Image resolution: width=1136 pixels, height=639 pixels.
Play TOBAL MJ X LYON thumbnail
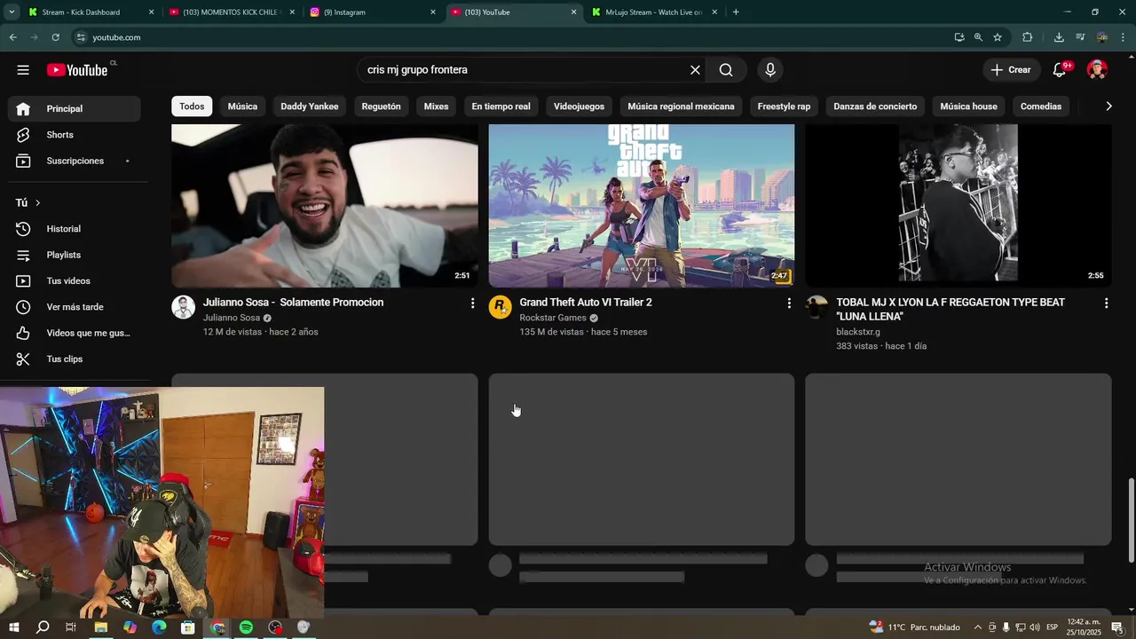[958, 206]
